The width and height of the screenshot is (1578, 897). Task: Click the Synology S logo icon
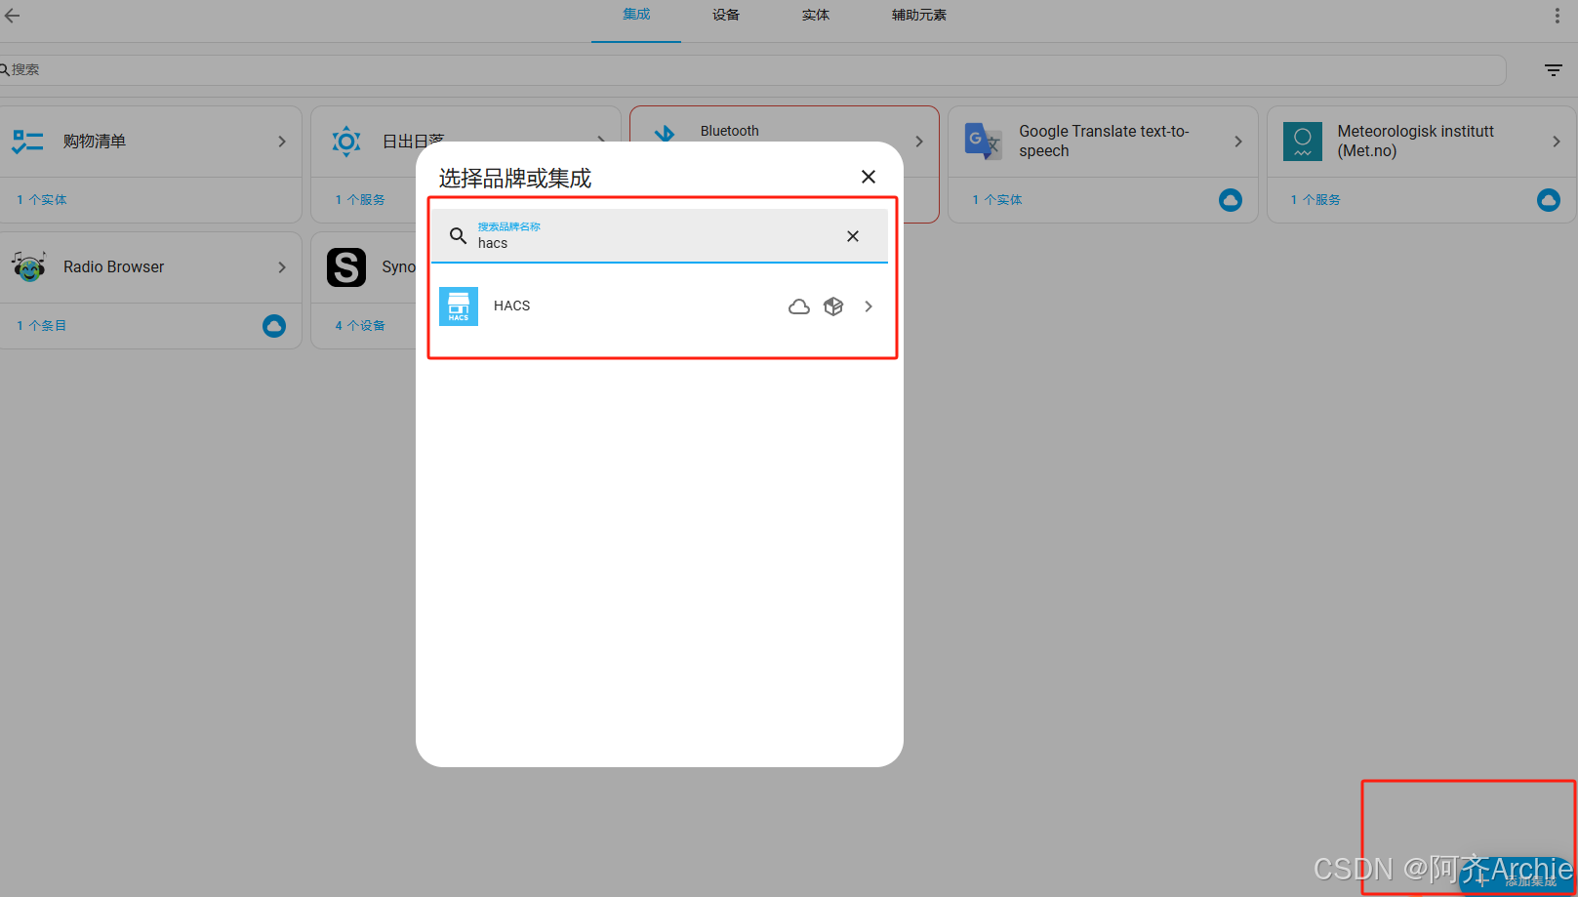[x=346, y=267]
